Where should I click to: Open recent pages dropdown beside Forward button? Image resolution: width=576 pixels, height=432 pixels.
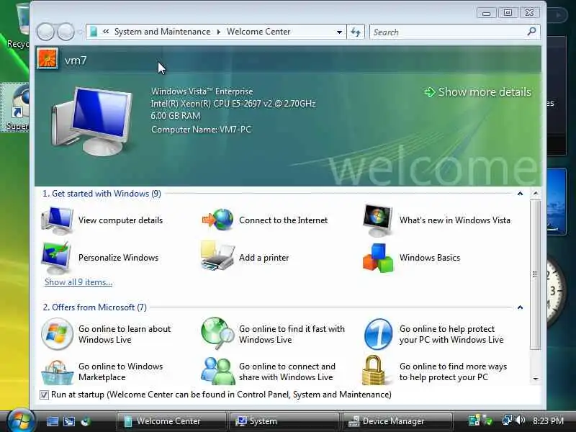click(x=80, y=32)
